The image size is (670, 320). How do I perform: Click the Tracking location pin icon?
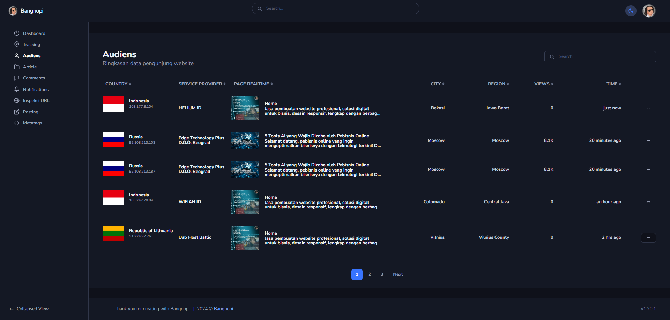(17, 44)
